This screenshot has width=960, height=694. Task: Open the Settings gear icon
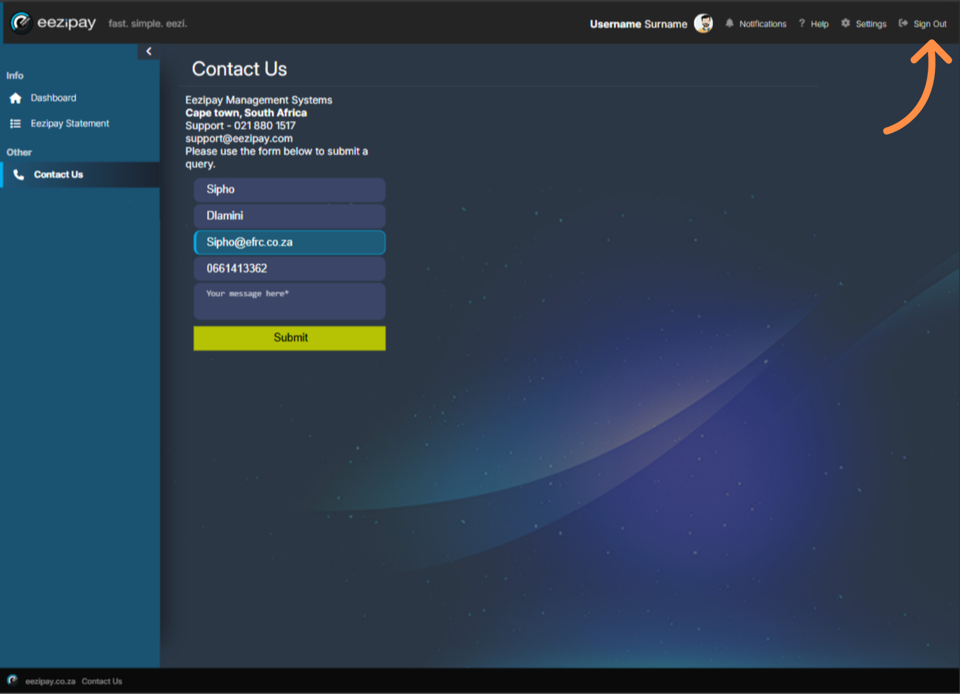point(845,23)
